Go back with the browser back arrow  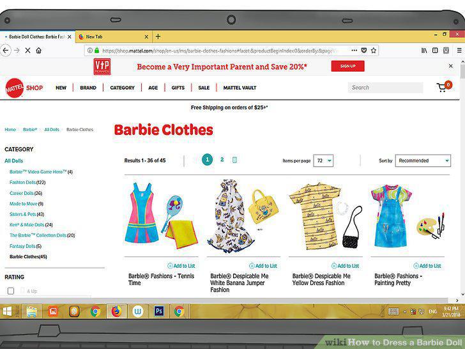click(x=6, y=50)
